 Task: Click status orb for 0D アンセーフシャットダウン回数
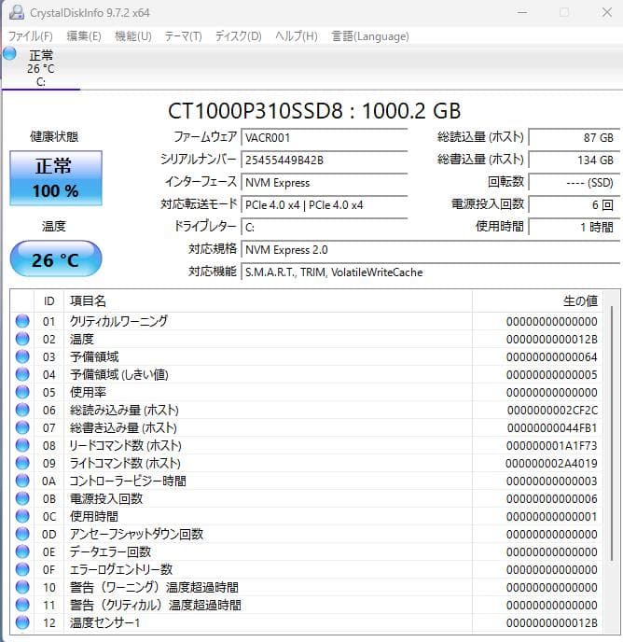click(22, 534)
